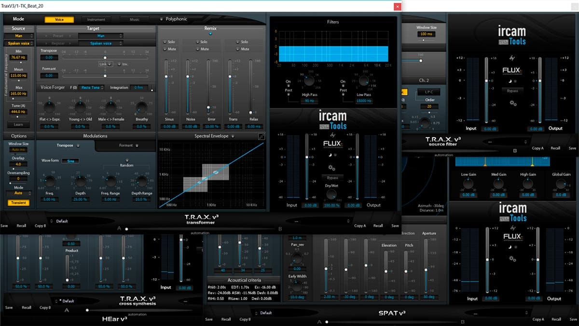Screen dimensions: 579x326
Task: Enable Polyphonic mode
Action: pos(162,19)
